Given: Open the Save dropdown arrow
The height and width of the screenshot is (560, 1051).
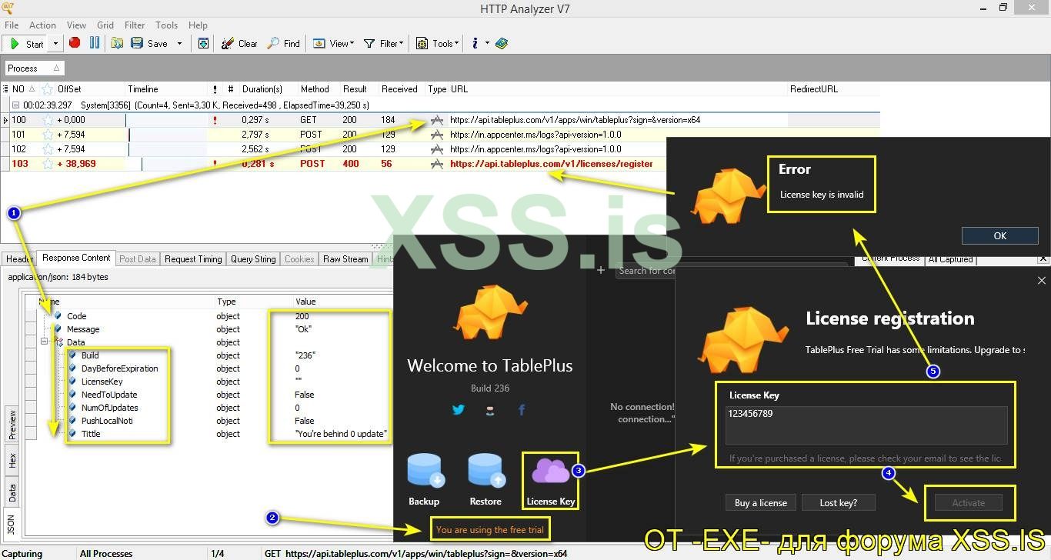Looking at the screenshot, I should coord(179,44).
